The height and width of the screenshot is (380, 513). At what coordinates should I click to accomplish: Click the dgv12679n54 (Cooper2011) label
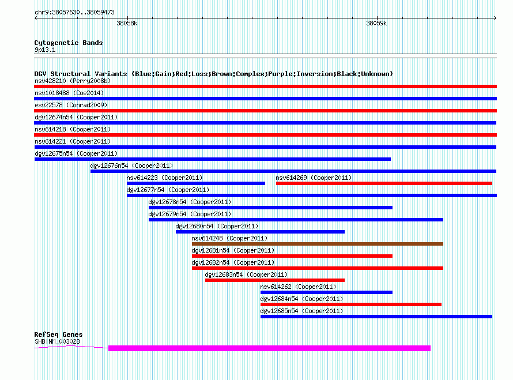190,214
